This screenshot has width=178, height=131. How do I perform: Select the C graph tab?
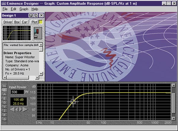point(4,90)
